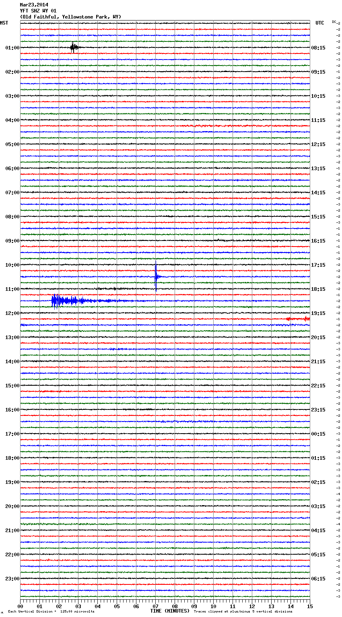Viewport: 342px width, 617px height.
Task: Click the red burst below the 19:15 label
Action: pos(298,319)
